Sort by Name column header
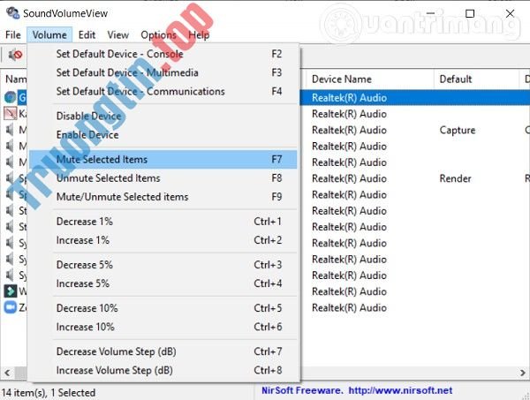Viewport: 530px width, 400px height. coord(14,79)
